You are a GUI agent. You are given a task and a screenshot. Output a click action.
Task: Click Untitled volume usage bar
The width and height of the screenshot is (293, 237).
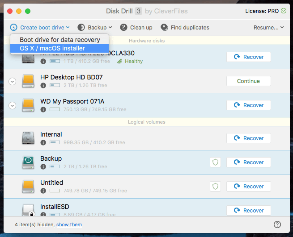tap(55, 191)
